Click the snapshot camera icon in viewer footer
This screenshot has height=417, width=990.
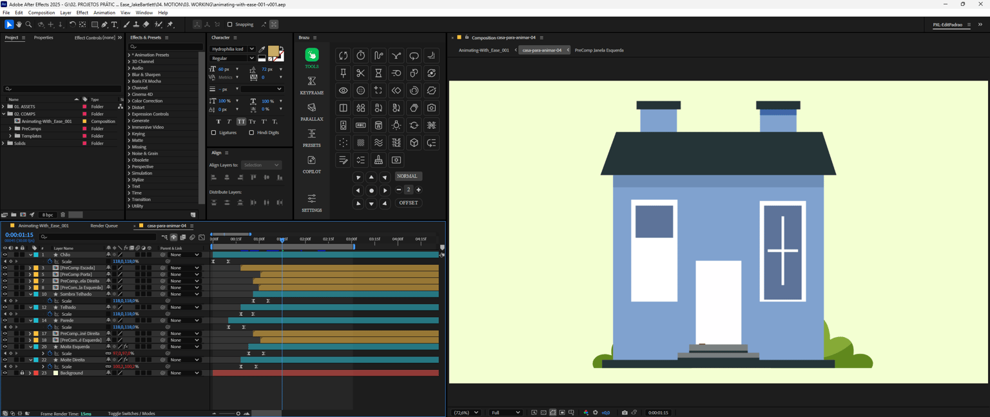tap(625, 412)
